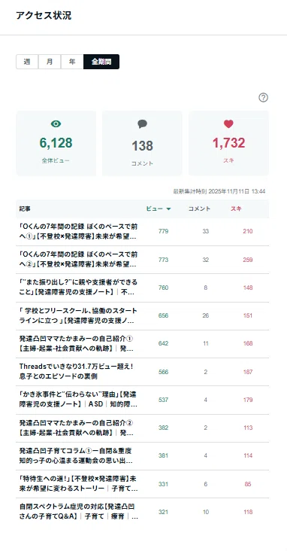Open the Threads 31.7万ビュー article
This screenshot has width=287, height=551.
[x=77, y=371]
